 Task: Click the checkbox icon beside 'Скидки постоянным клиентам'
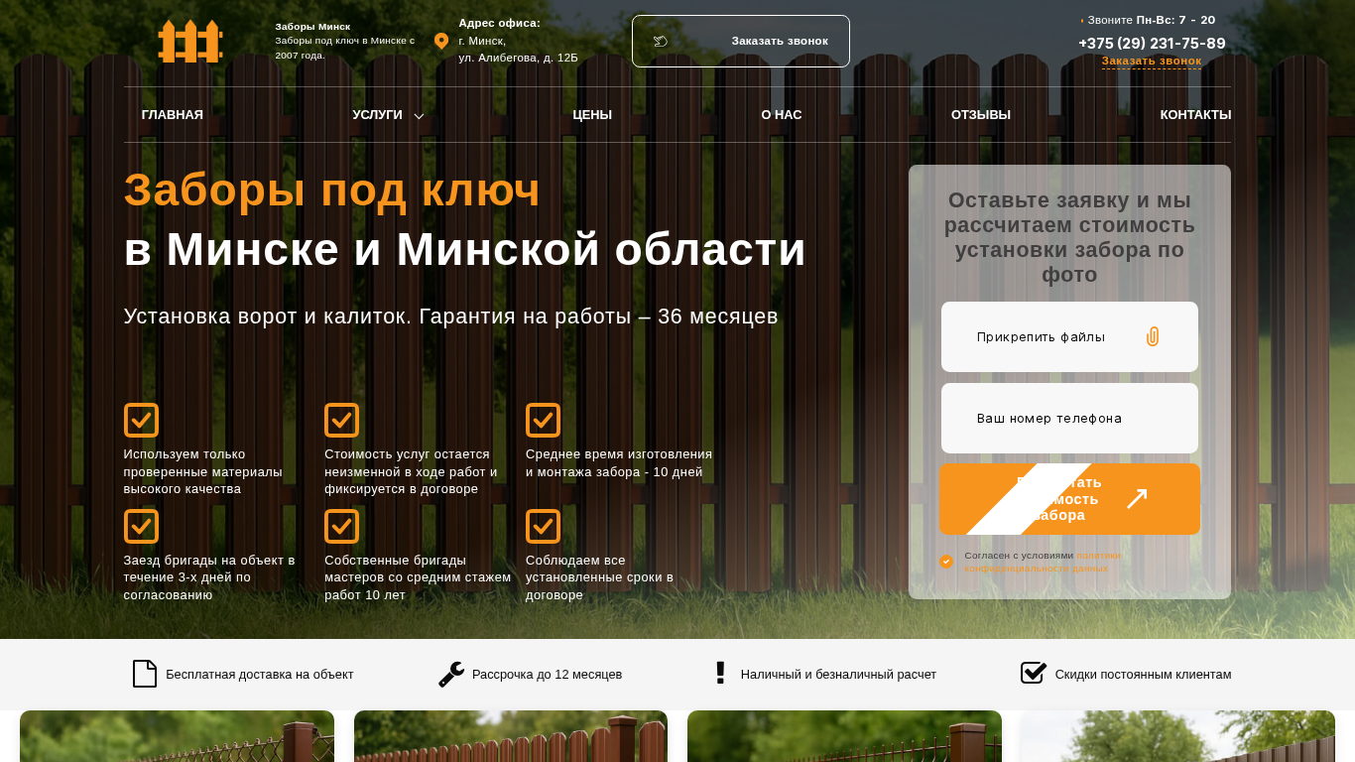tap(1034, 673)
